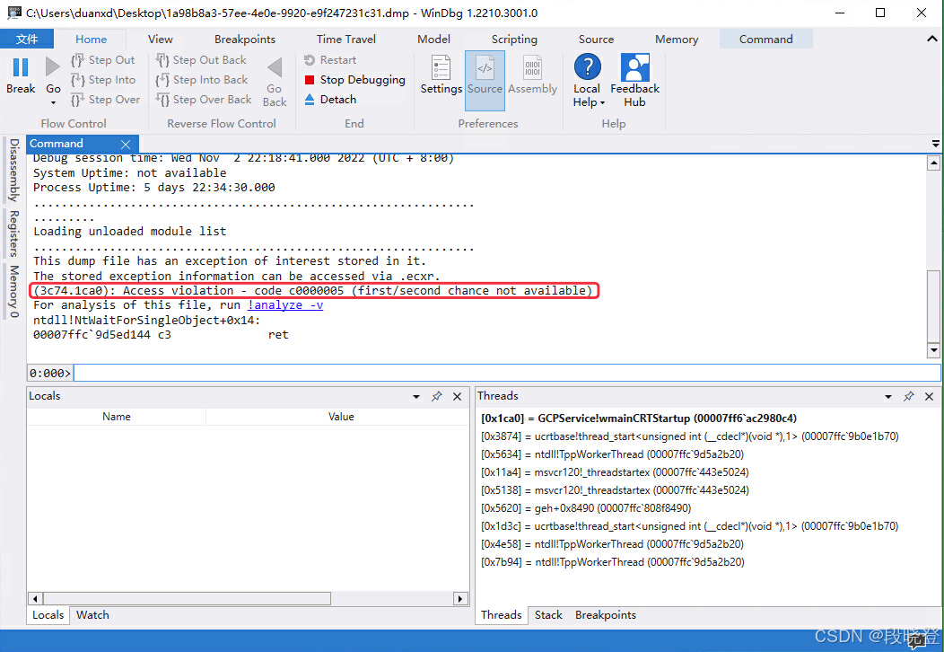Toggle Source mode preference
Screen dimensions: 944x652
point(485,81)
